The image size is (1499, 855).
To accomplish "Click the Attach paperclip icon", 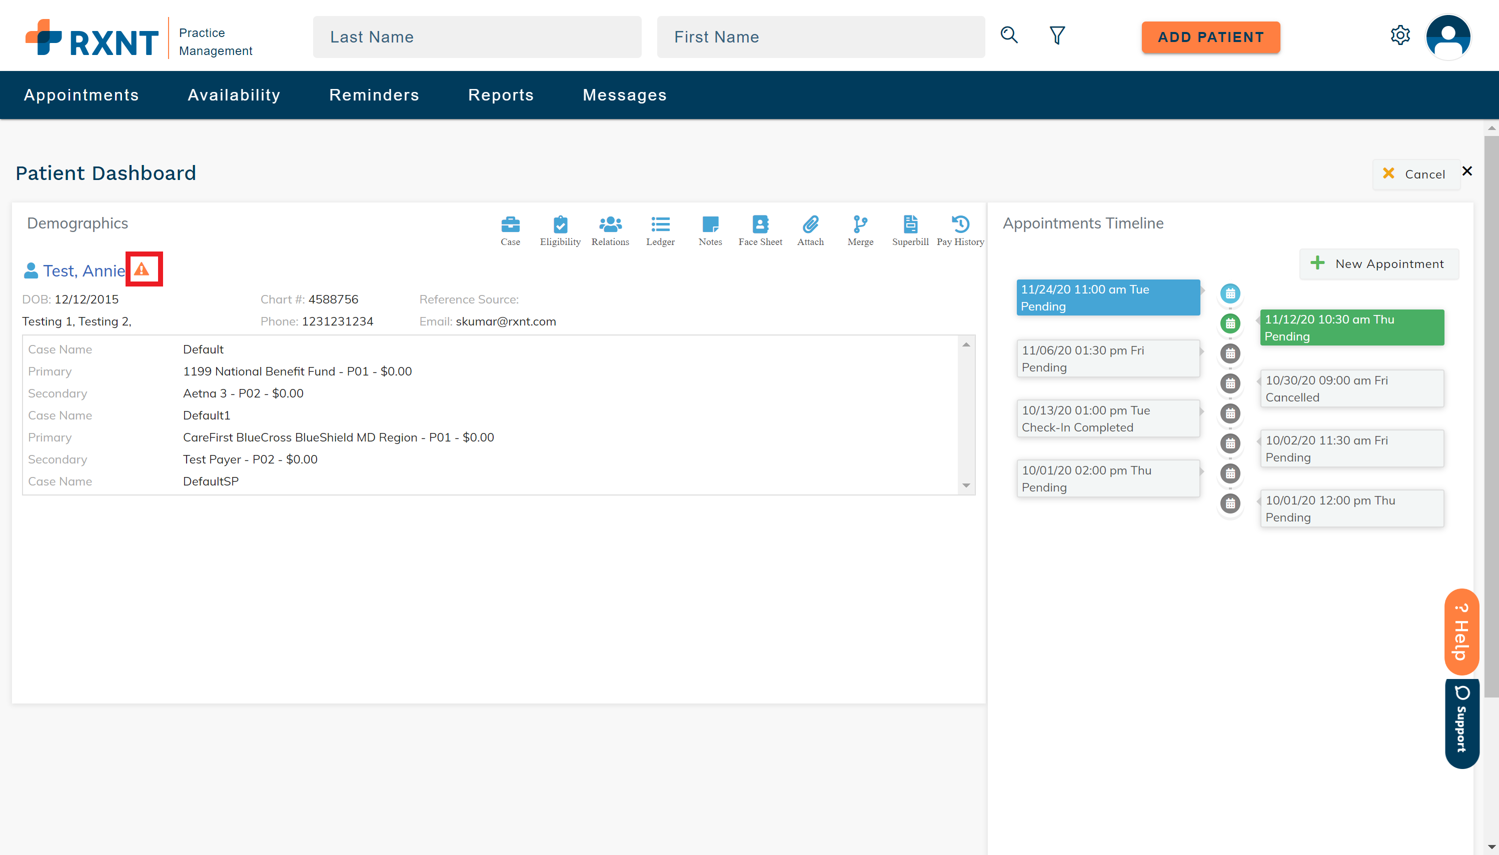I will coord(810,224).
